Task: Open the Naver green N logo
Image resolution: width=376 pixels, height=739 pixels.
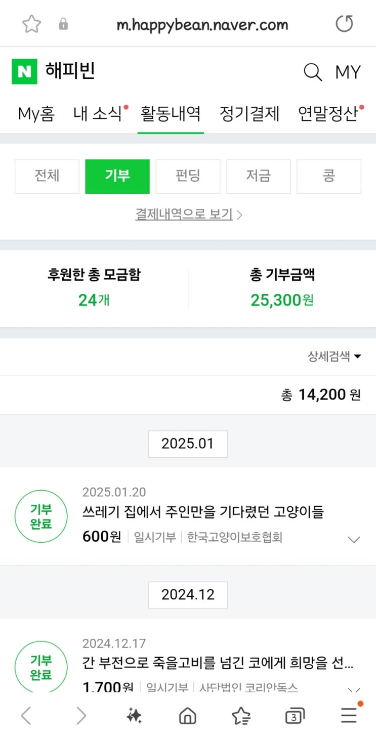Action: [x=24, y=72]
